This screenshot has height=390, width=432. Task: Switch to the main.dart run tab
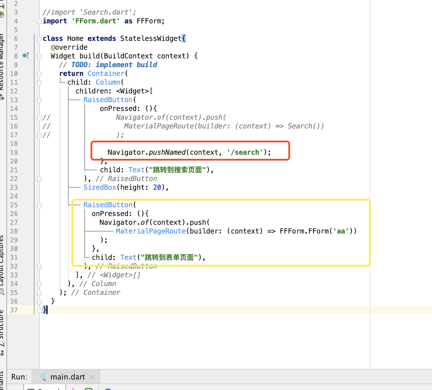67,377
